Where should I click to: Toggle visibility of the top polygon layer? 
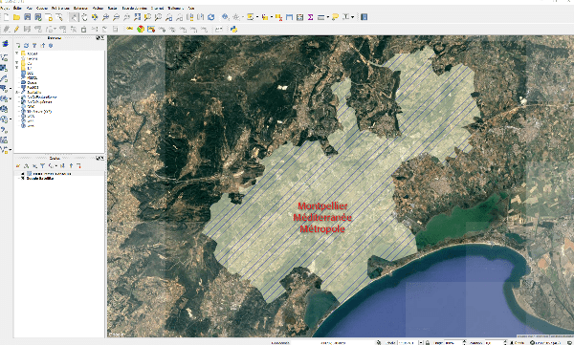23,174
